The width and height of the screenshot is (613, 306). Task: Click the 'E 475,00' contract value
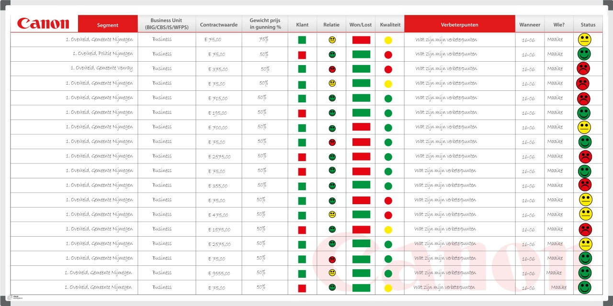218,215
